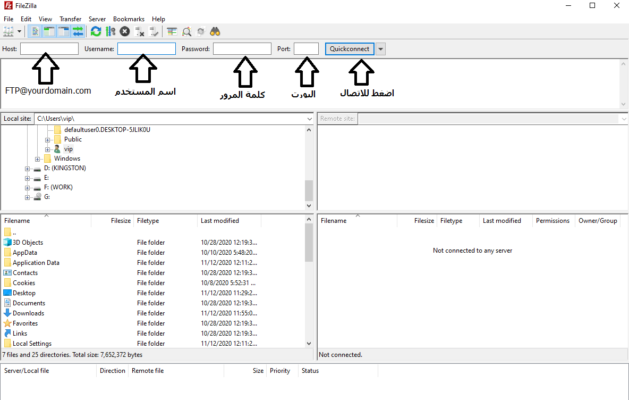
Task: Select the vip user icon in tree
Action: 57,149
